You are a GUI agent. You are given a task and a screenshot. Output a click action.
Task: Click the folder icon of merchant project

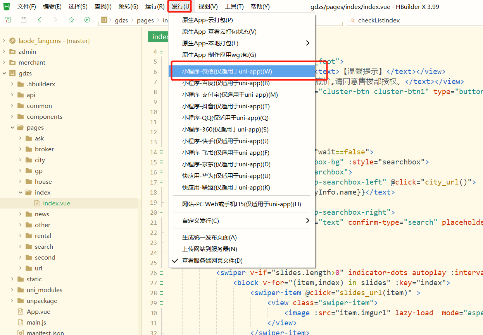tap(12, 62)
